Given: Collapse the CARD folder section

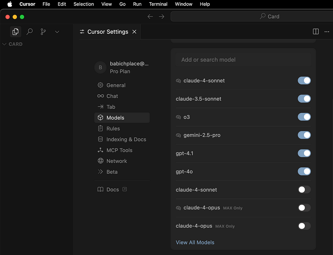Looking at the screenshot, I should (12, 44).
